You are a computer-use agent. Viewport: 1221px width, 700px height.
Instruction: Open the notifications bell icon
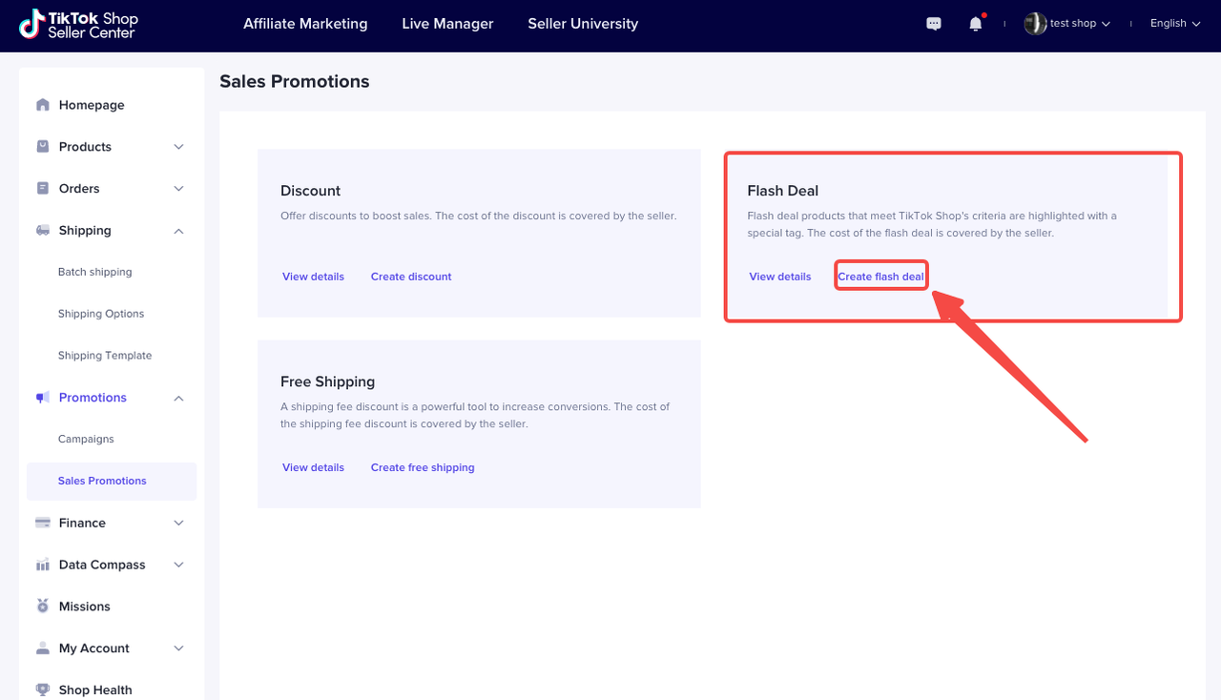coord(975,24)
